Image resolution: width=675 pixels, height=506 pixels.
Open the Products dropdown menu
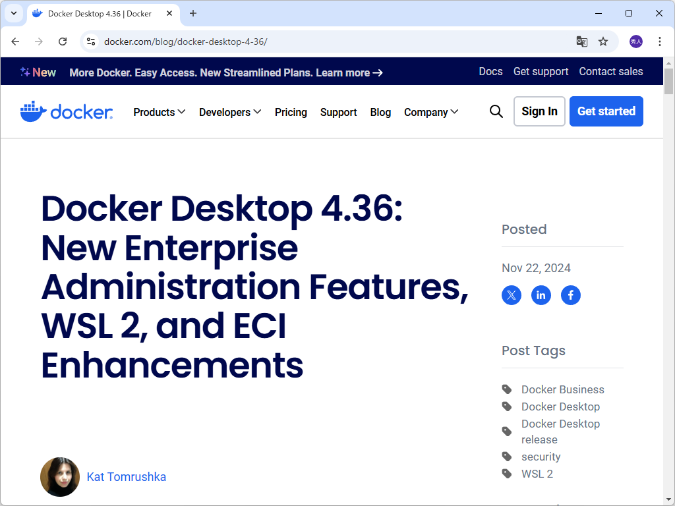[x=159, y=112]
